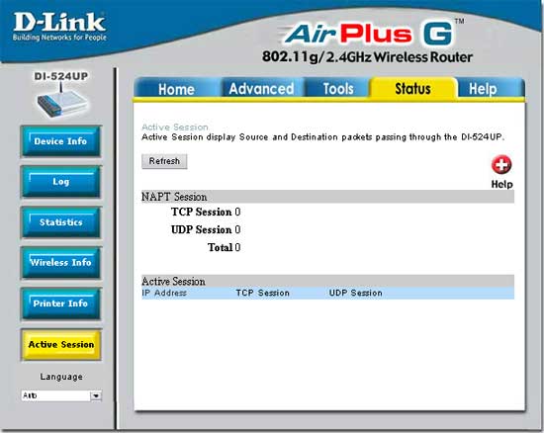The width and height of the screenshot is (544, 433).
Task: Open the Printer Info page
Action: pyautogui.click(x=60, y=303)
